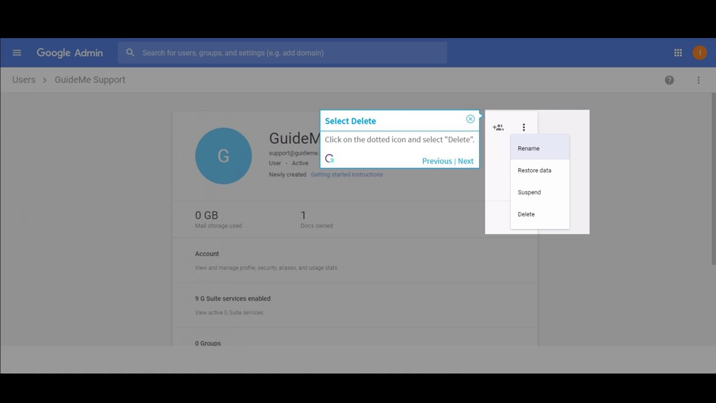
Task: Click the blue G user avatar
Action: [223, 156]
